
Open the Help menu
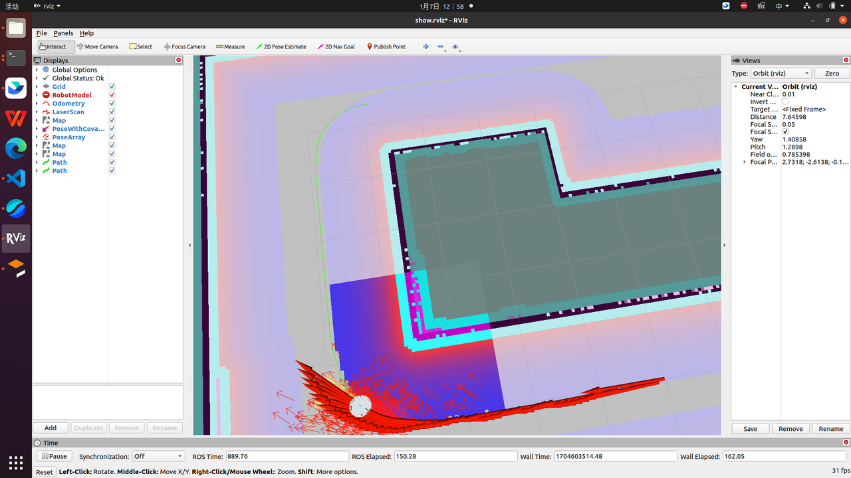click(x=86, y=33)
